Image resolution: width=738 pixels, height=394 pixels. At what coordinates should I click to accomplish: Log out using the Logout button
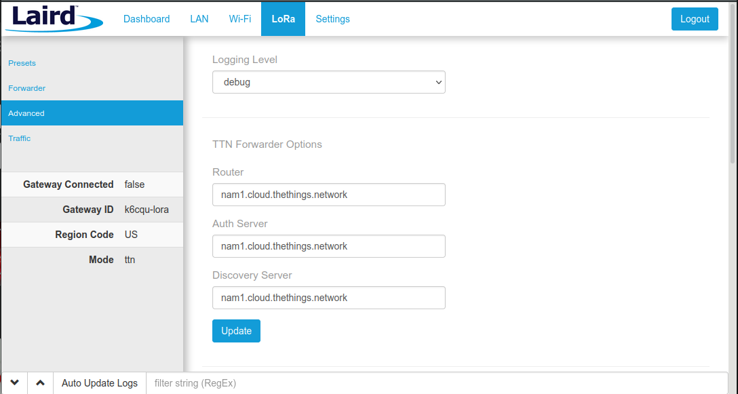tap(695, 19)
